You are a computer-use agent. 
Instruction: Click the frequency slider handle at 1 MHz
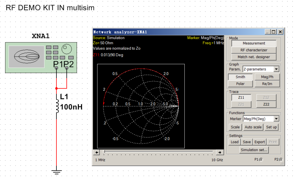pos(104,152)
